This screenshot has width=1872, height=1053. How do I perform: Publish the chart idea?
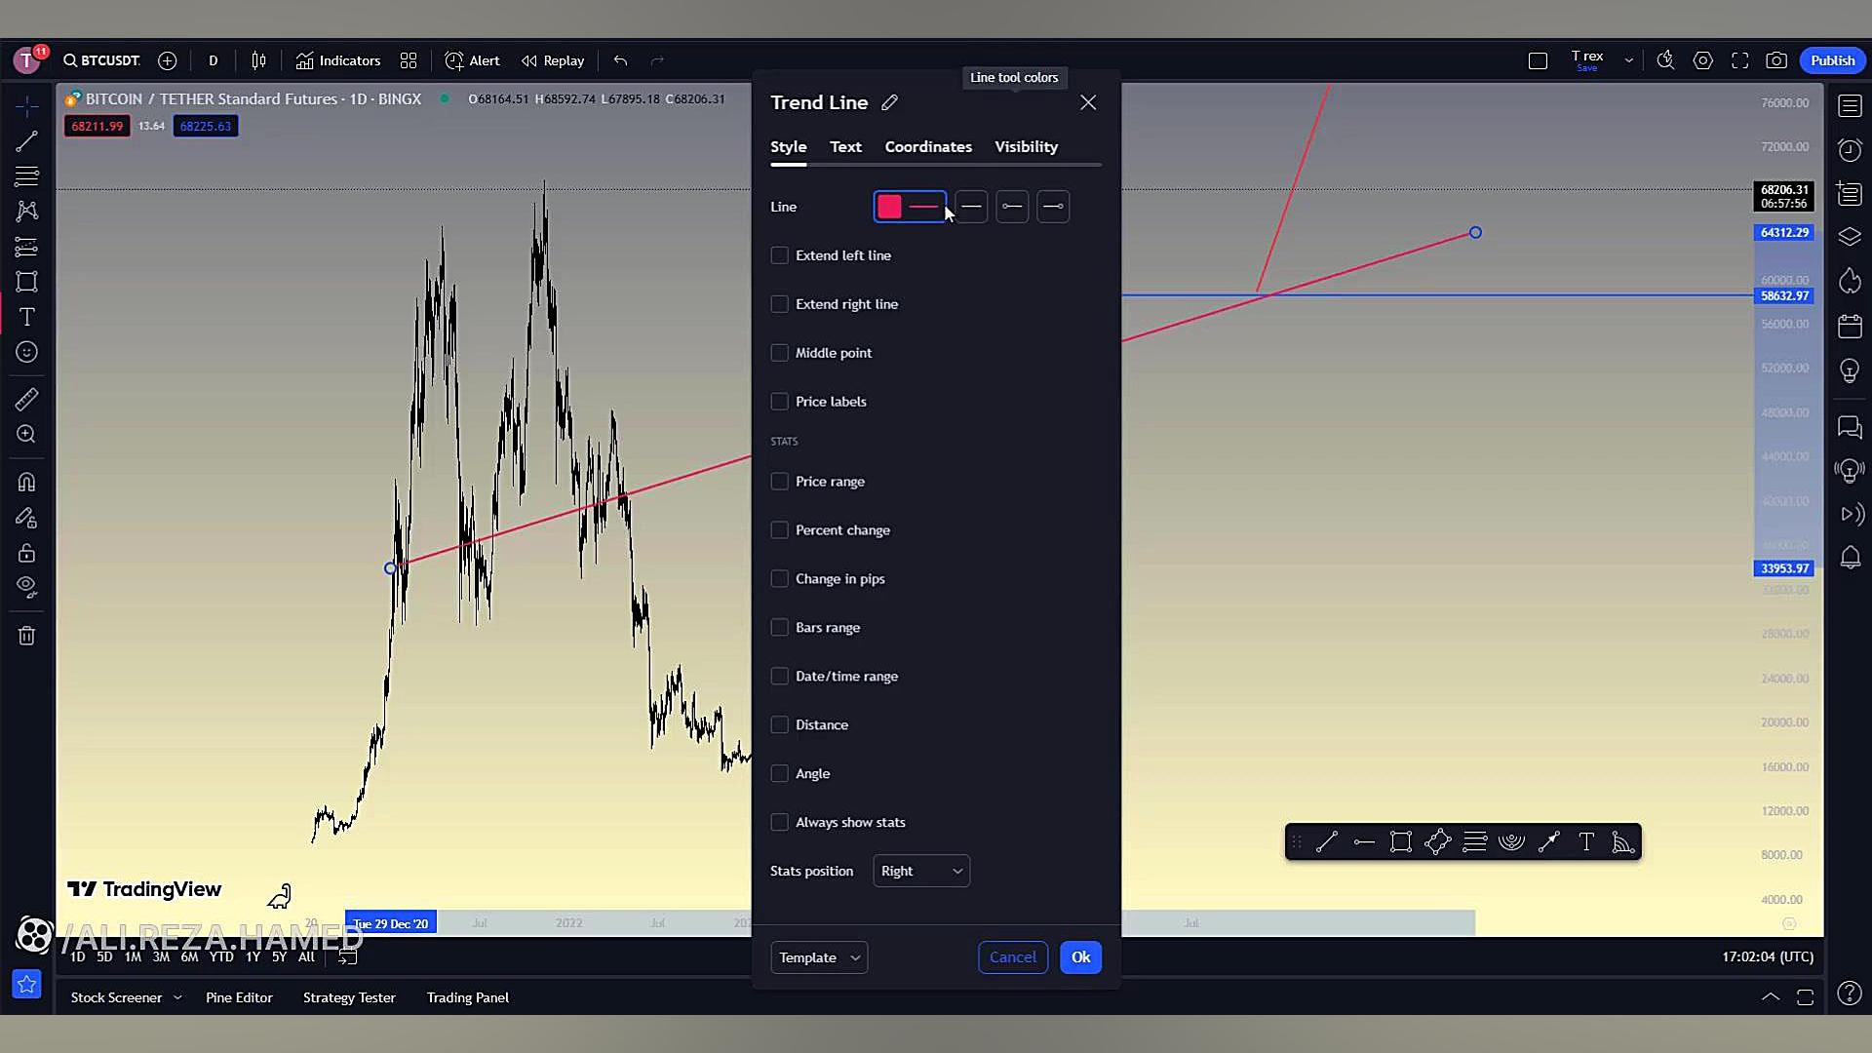(1832, 60)
